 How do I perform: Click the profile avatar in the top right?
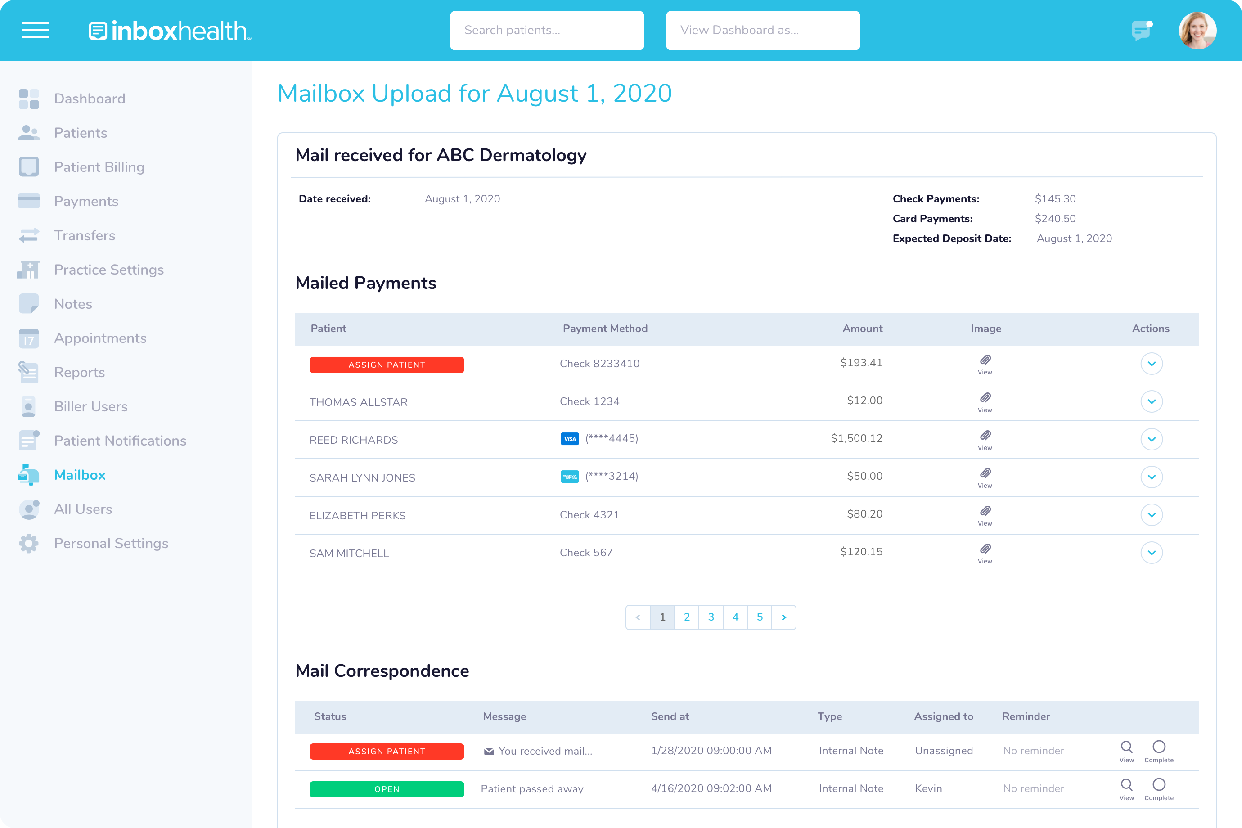pyautogui.click(x=1197, y=30)
